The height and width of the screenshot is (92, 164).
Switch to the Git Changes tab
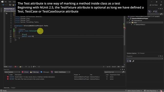point(141,53)
